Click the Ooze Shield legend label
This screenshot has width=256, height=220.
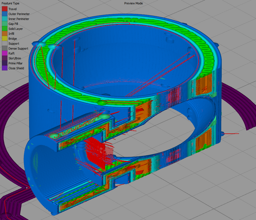click(x=16, y=68)
